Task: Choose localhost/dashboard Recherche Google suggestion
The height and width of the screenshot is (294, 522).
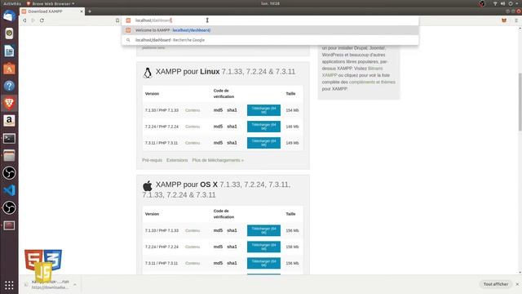Action: (x=270, y=40)
